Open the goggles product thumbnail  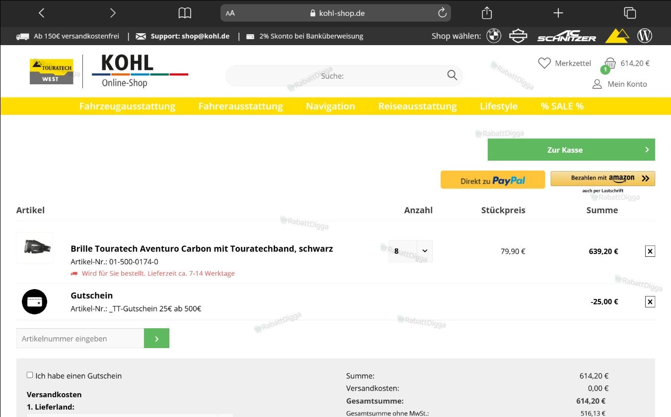(34, 247)
